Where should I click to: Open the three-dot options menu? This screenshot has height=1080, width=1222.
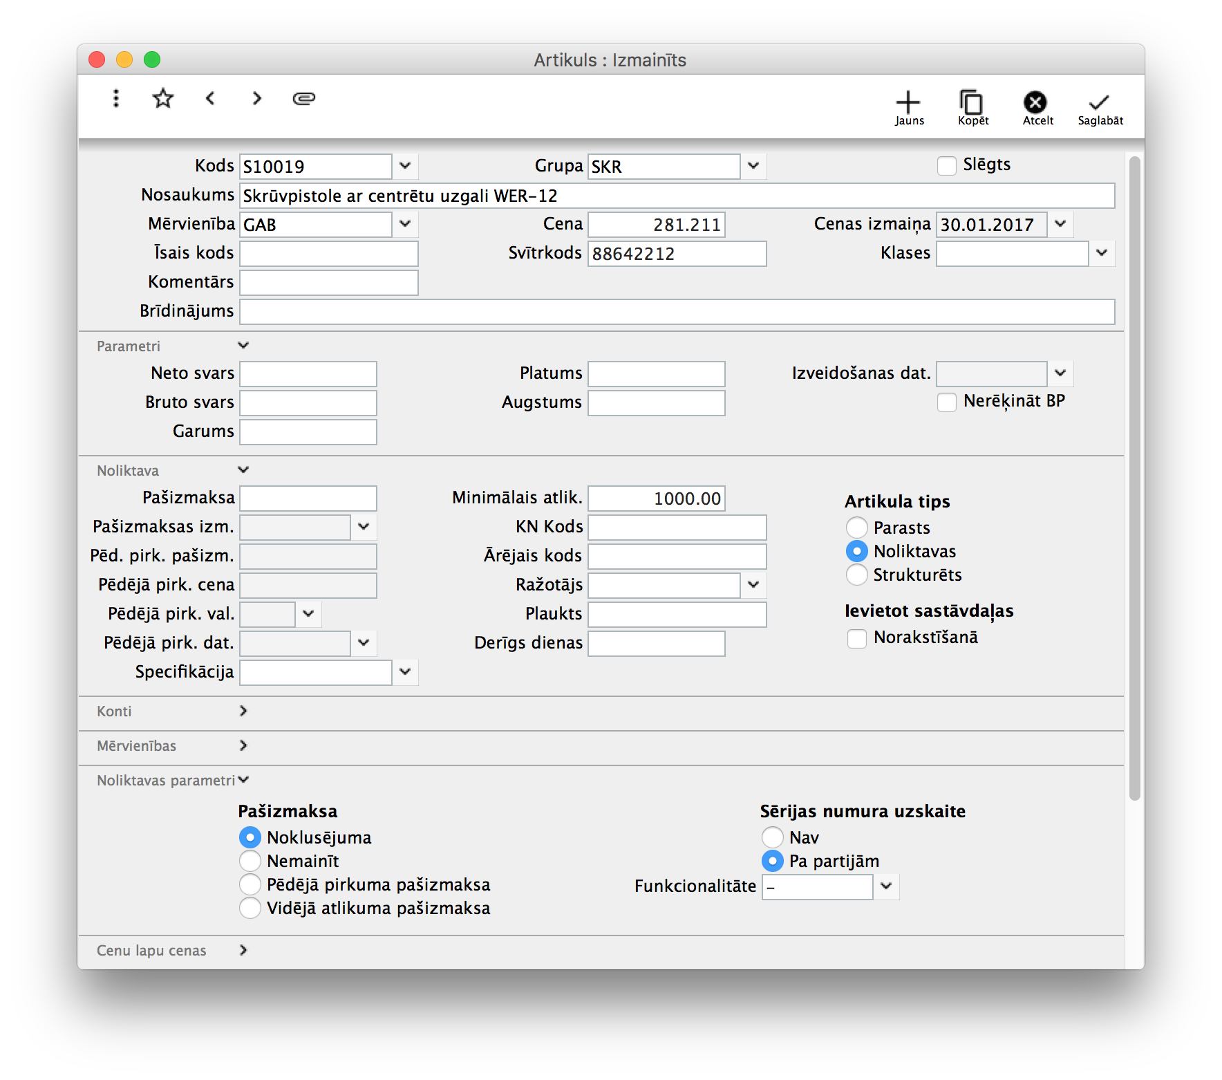(116, 98)
